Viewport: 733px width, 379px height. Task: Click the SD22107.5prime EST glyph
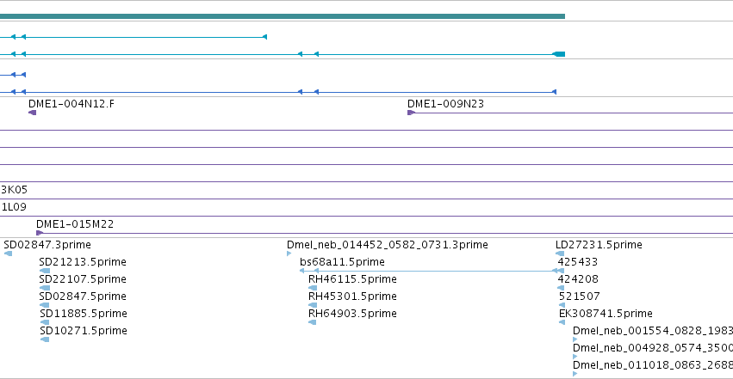point(45,288)
